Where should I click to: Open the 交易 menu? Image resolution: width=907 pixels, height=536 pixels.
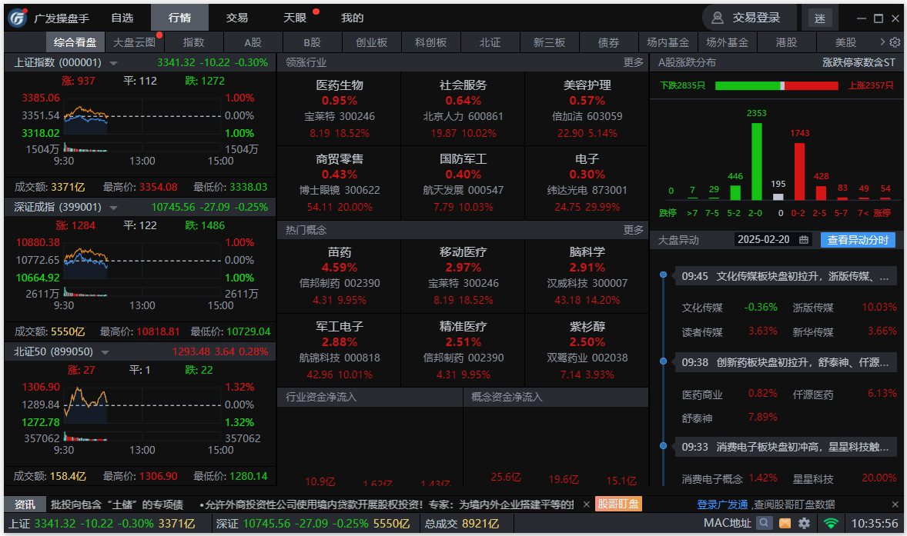237,17
